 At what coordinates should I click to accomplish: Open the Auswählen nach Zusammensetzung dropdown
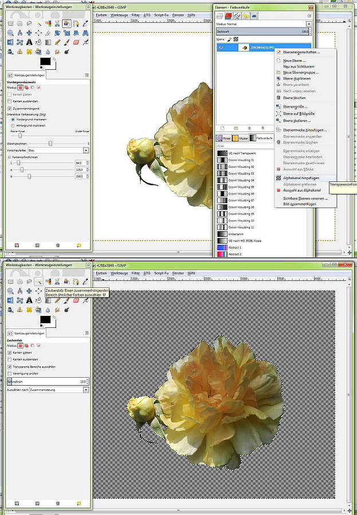click(85, 390)
